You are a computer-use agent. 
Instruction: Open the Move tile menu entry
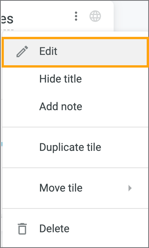coord(75,188)
